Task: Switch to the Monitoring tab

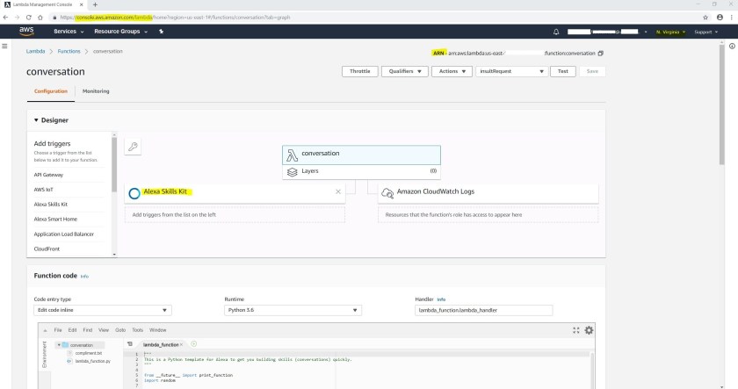Action: pos(96,91)
